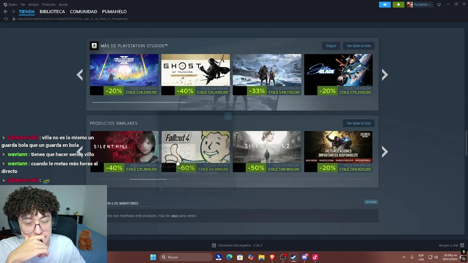Go back with the back arrow
The width and height of the screenshot is (468, 263).
click(5, 12)
